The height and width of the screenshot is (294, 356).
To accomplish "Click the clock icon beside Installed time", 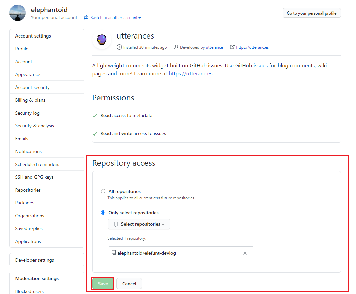I will [x=119, y=47].
